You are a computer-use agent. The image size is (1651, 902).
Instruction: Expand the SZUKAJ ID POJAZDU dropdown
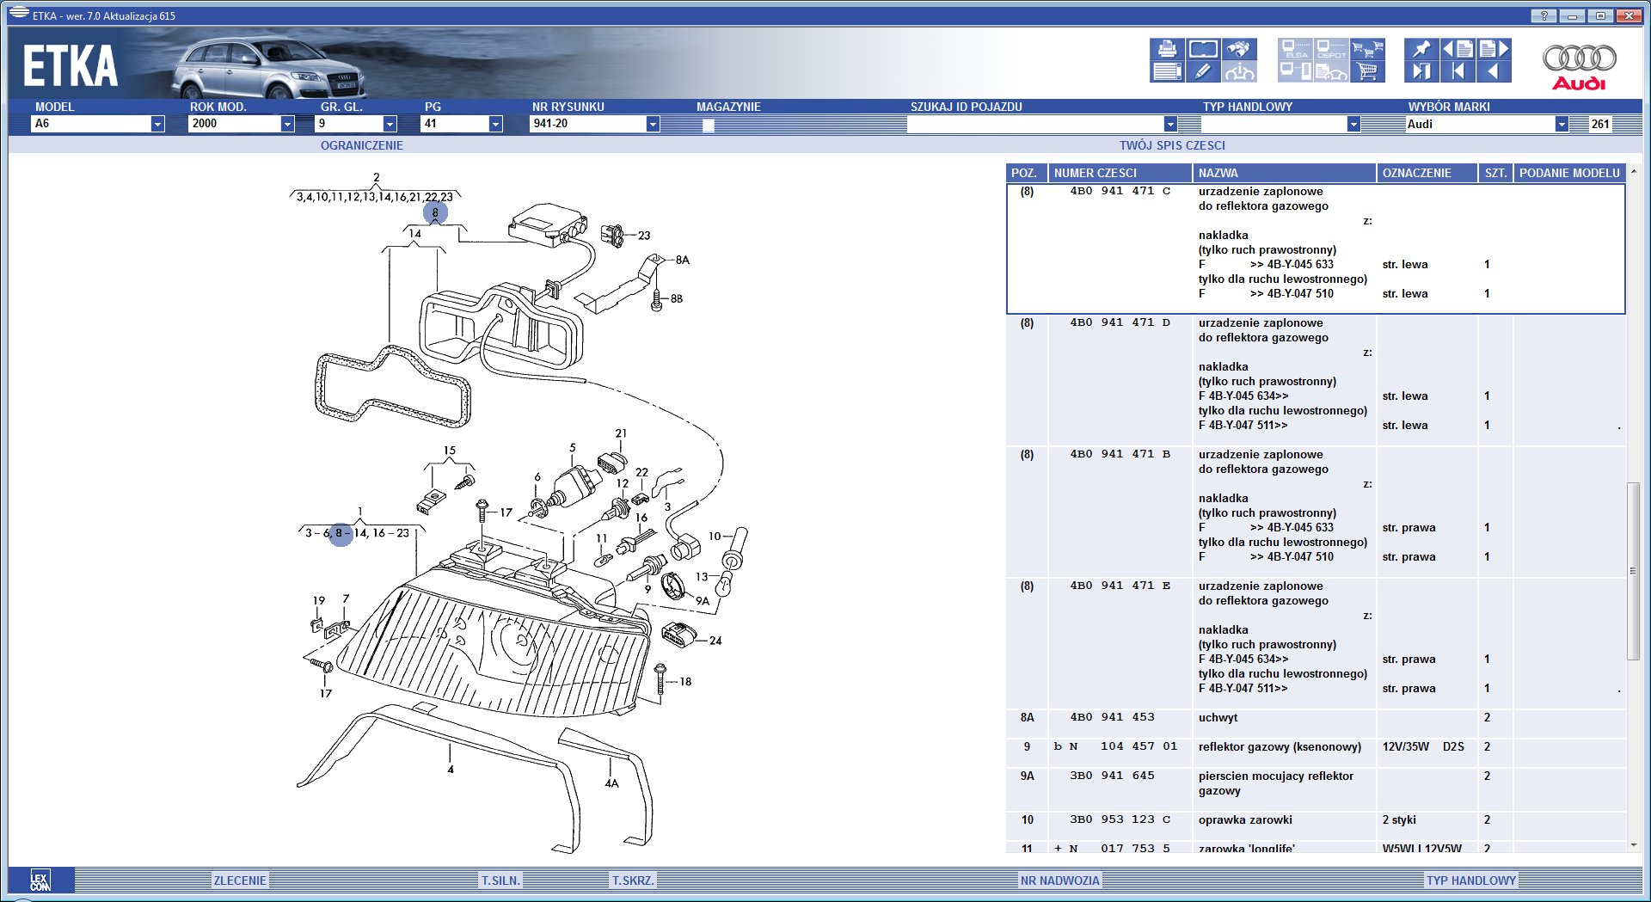click(x=1170, y=124)
